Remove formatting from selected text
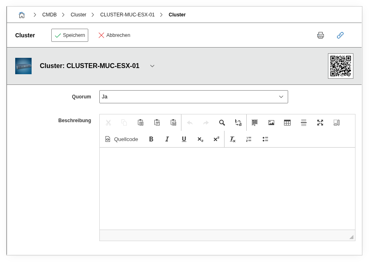The image size is (369, 262). tap(232, 139)
